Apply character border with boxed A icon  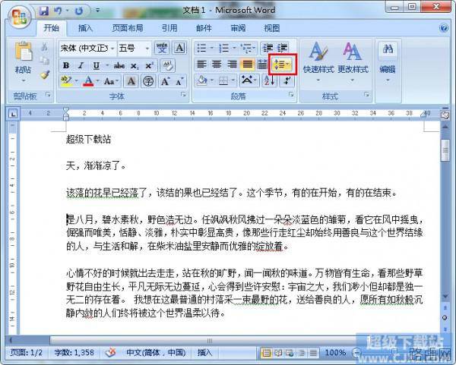coord(179,49)
